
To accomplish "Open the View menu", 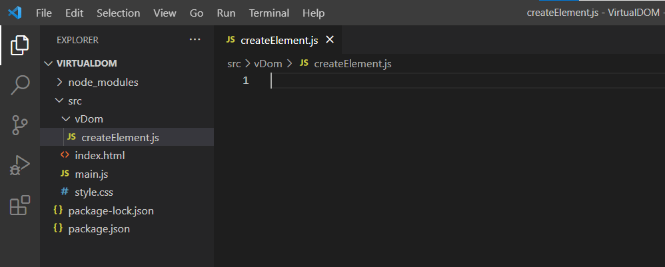I will [165, 13].
